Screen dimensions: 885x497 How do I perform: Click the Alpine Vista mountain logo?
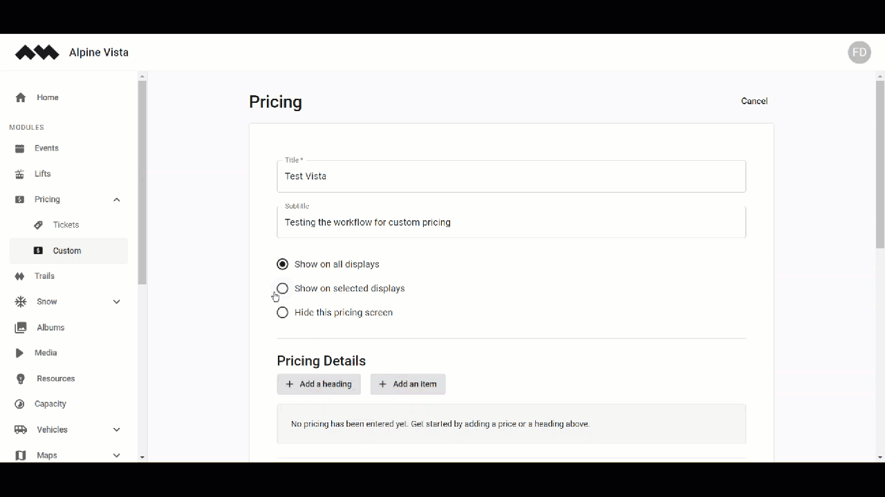37,52
